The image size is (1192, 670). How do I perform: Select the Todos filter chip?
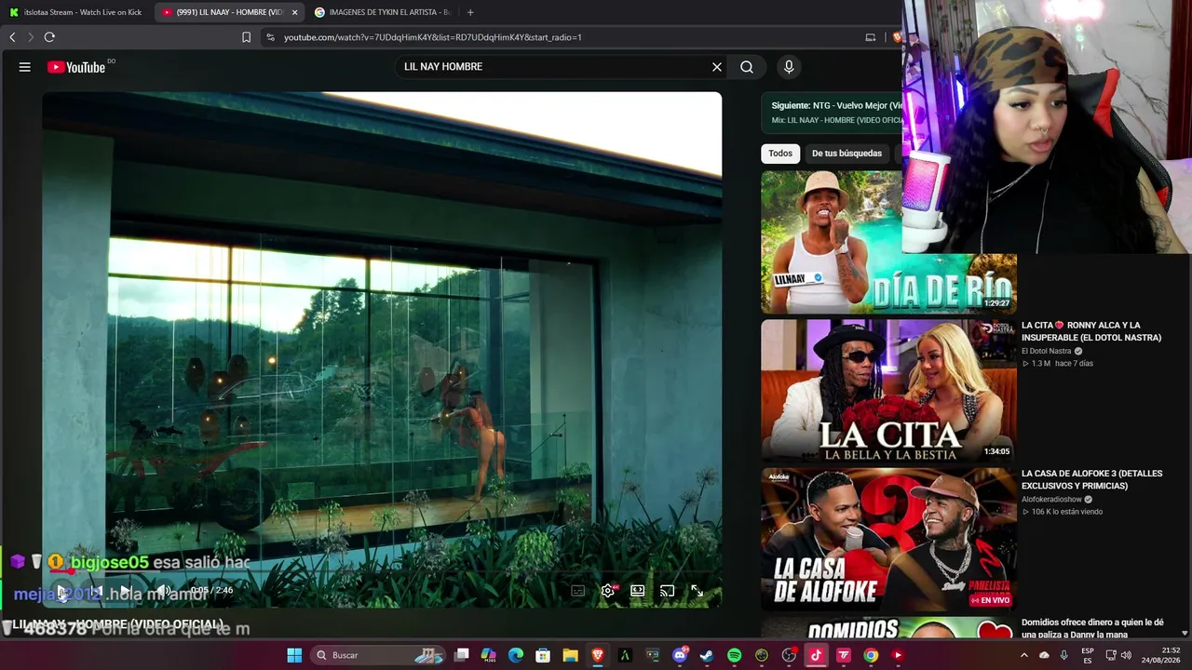780,154
